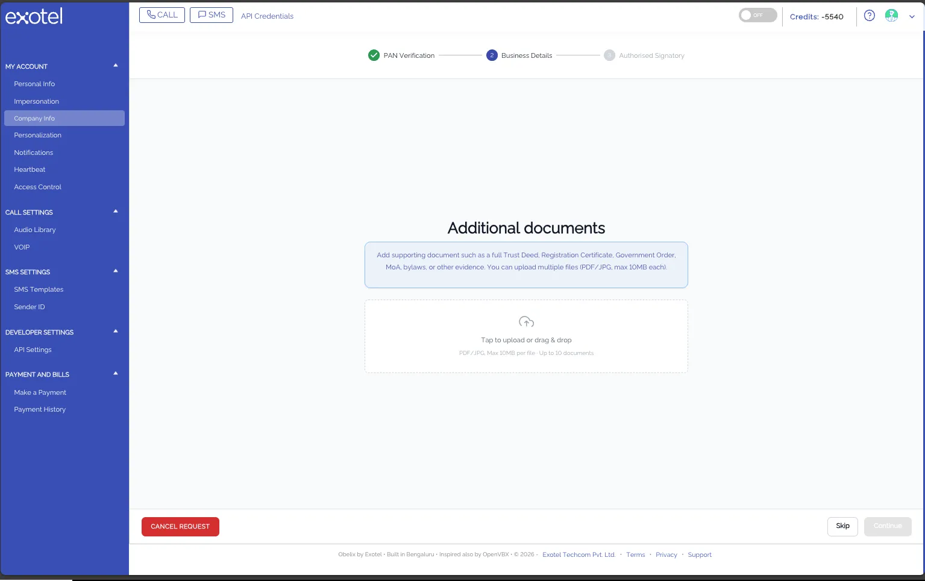
Task: Click the Continue button
Action: tap(888, 526)
